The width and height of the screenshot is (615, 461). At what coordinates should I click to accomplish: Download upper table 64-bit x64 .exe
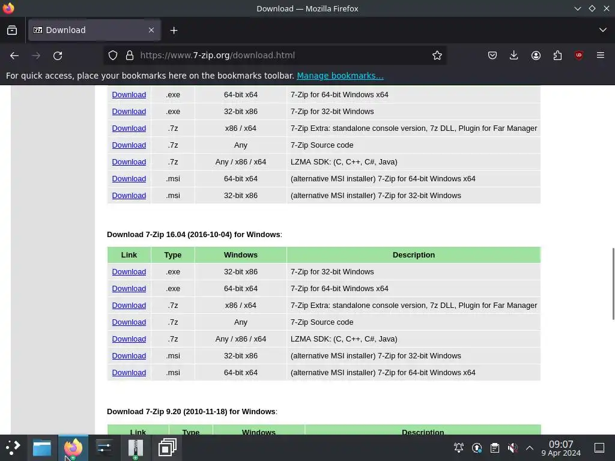coord(129,95)
